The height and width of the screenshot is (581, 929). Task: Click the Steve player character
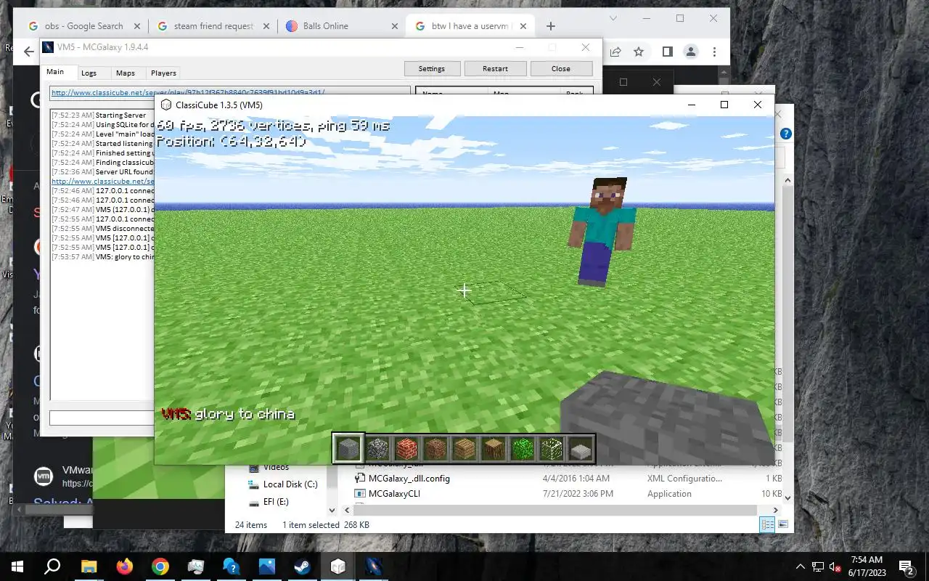(601, 231)
